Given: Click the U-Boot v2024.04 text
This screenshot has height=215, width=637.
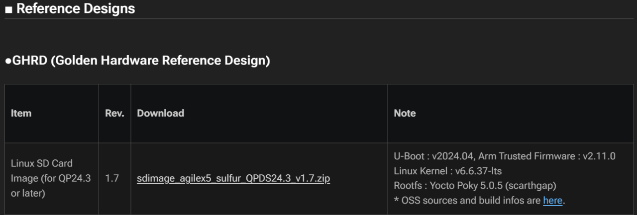Looking at the screenshot, I should 433,156.
